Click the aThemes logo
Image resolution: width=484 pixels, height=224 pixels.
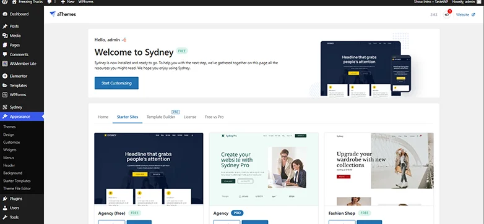click(63, 14)
